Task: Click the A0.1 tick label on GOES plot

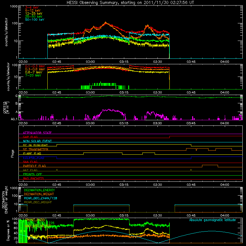Action: [14, 119]
